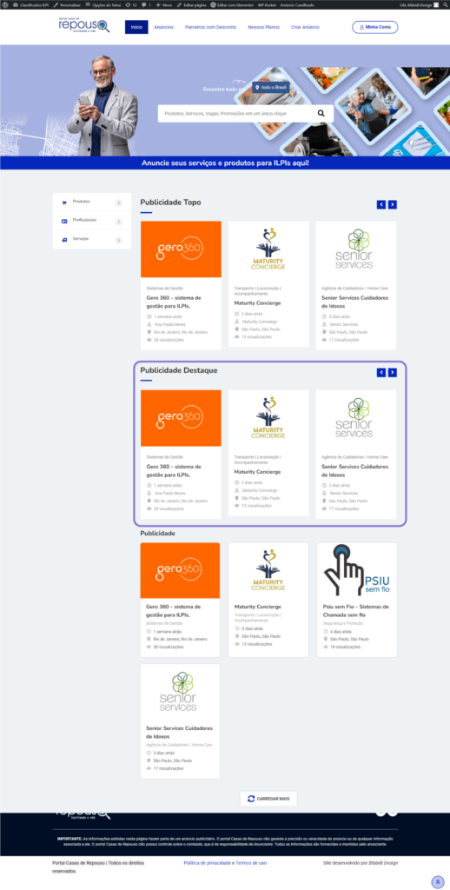Click the WordPress logo in admin bar
This screenshot has height=890, width=450.
tap(5, 4)
